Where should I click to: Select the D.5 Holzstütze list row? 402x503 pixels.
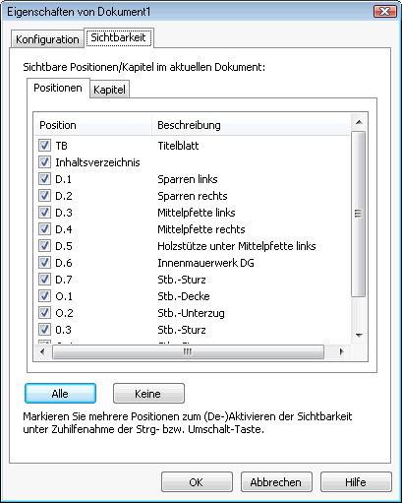193,246
